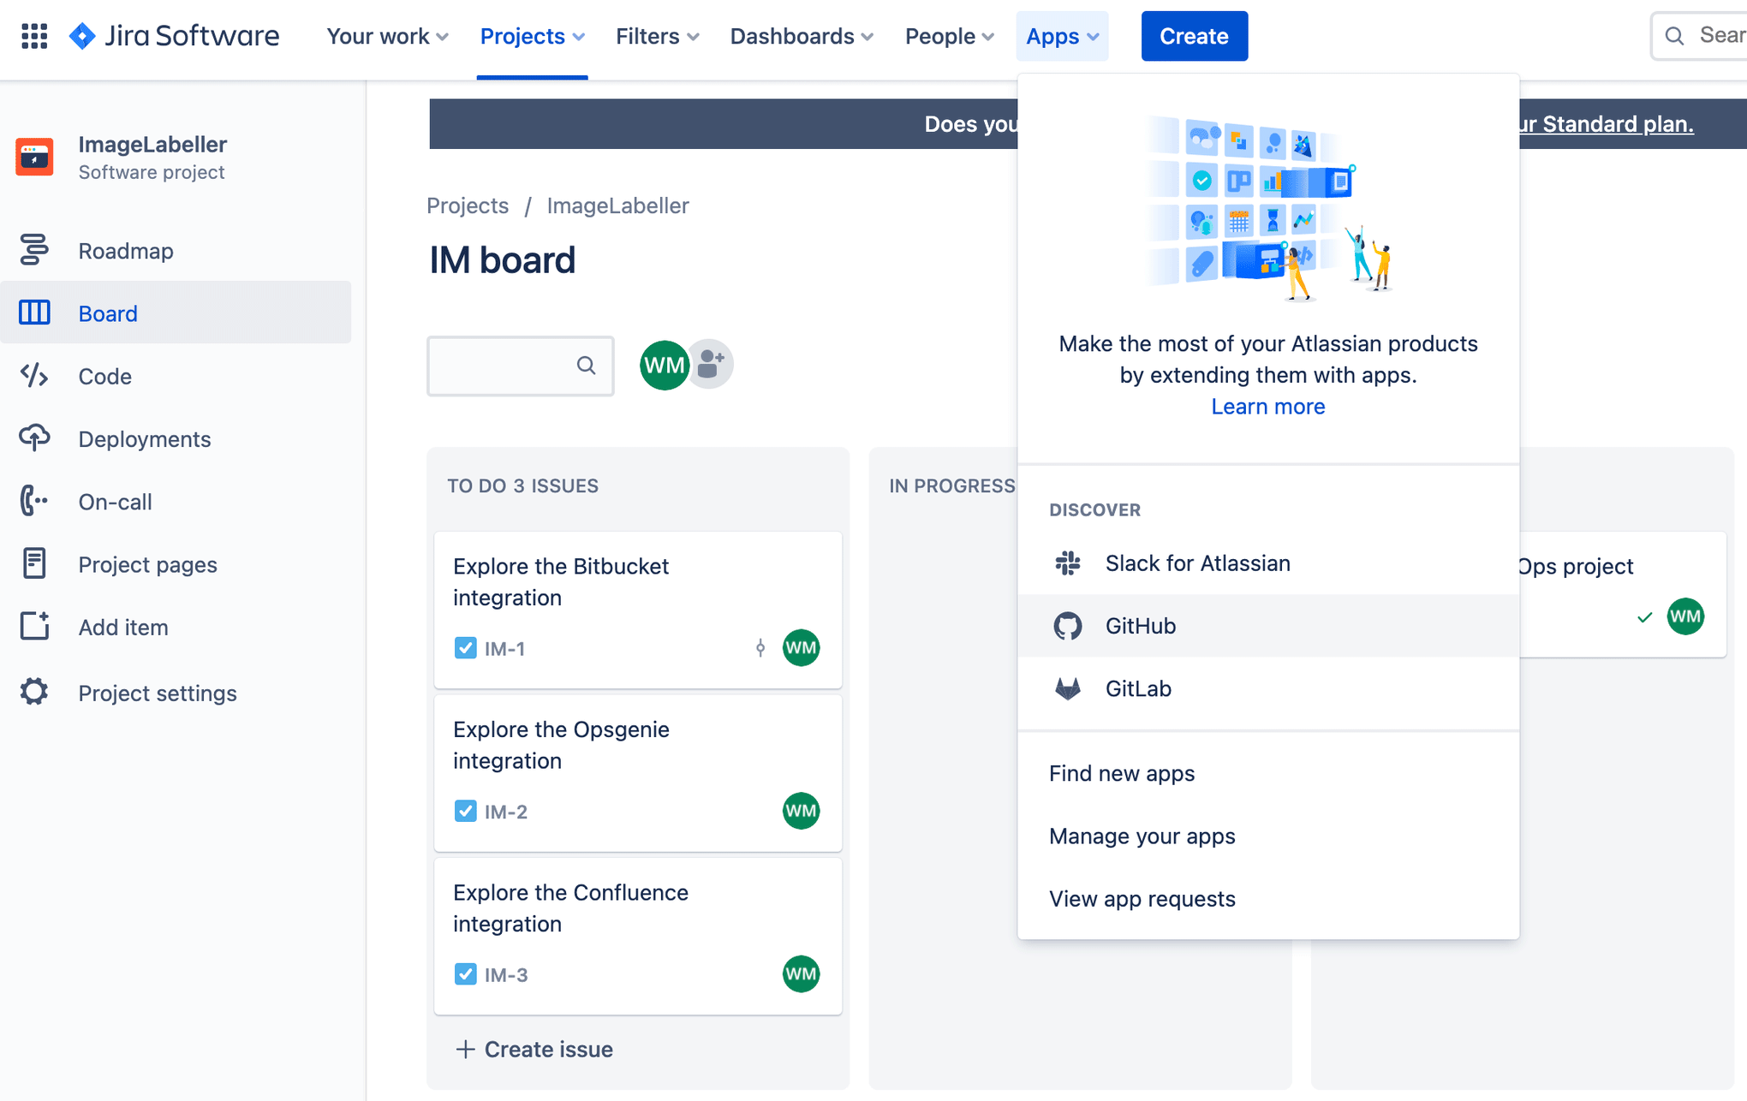Click the On-call icon in sidebar
Image resolution: width=1747 pixels, height=1101 pixels.
[x=34, y=501]
